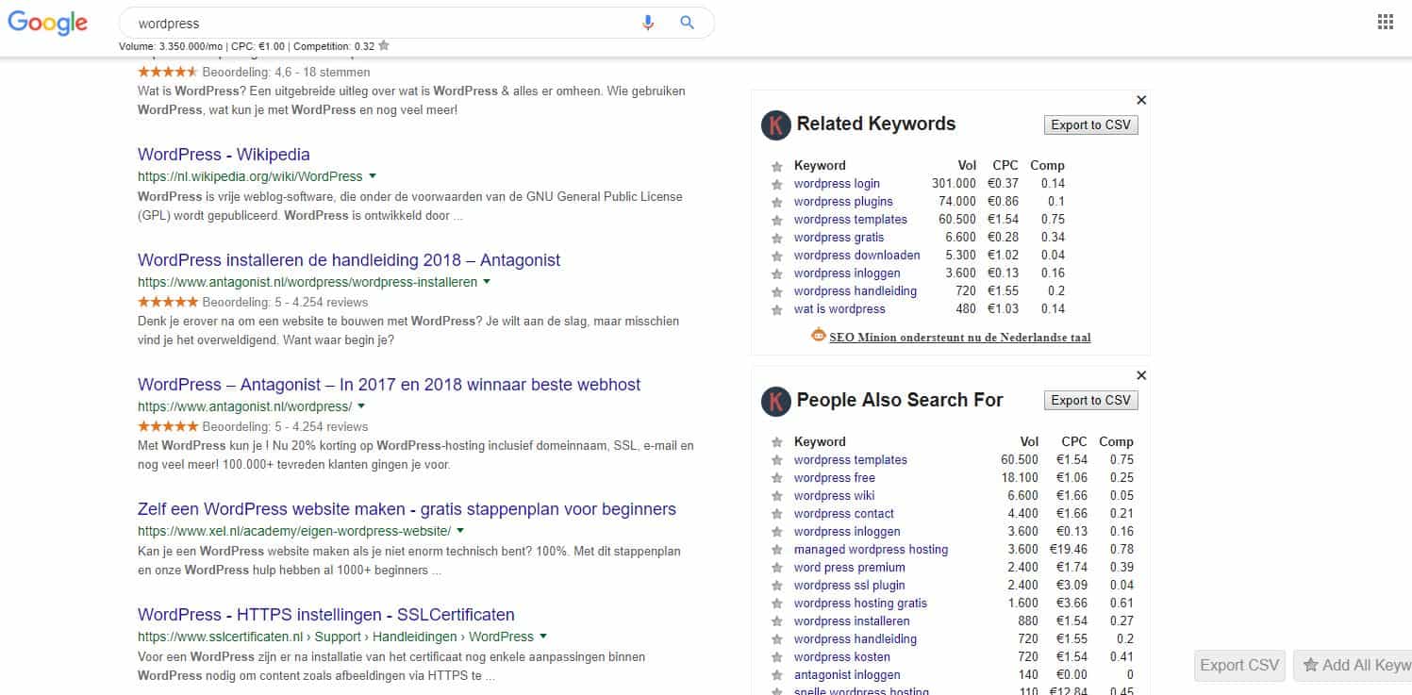1412x695 pixels.
Task: Open 'WordPress – Antagonist – In 2017' result
Action: pos(389,385)
